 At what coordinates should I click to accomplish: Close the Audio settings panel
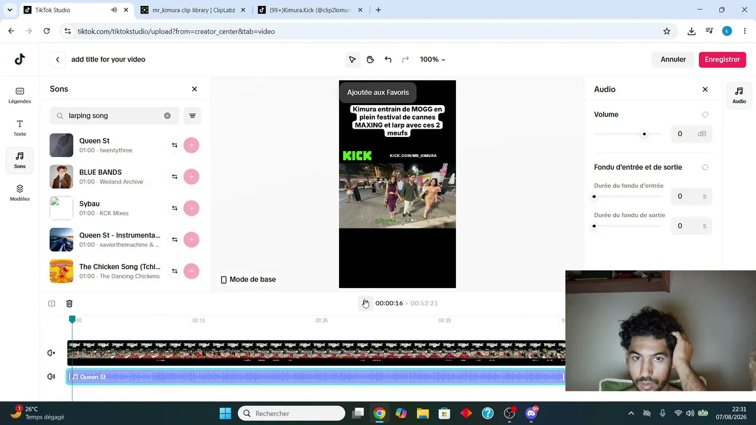pyautogui.click(x=705, y=89)
